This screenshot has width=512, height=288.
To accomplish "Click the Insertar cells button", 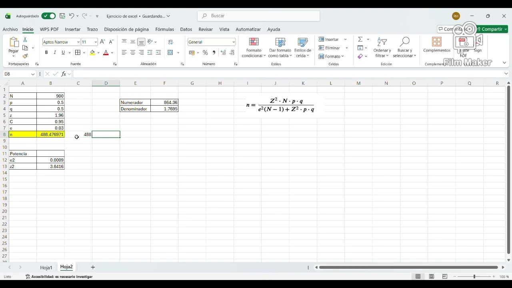I will click(329, 40).
